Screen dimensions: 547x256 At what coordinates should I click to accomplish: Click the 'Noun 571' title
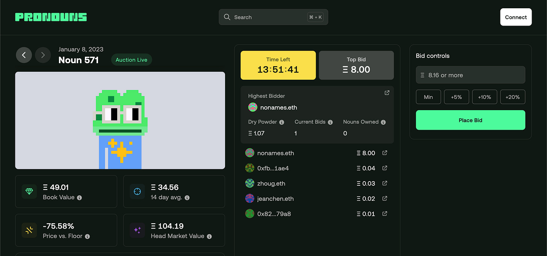(x=79, y=60)
